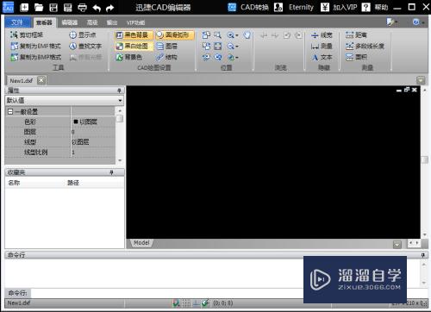The image size is (431, 312).
Task: Open the help dropdown at ribbon right
Action: point(418,22)
